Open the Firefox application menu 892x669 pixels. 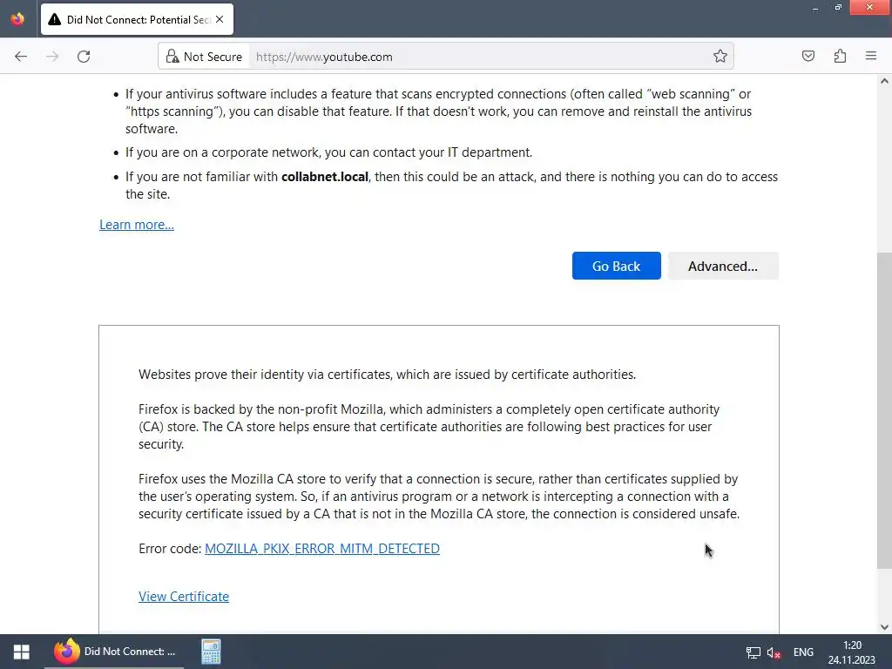[871, 56]
